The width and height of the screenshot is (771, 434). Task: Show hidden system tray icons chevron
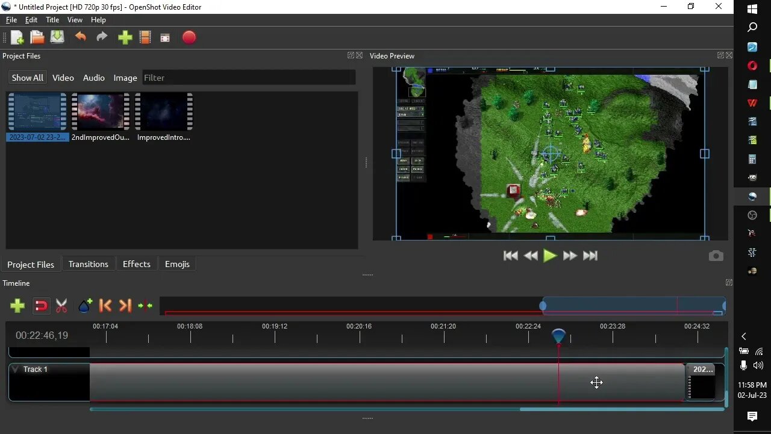[x=744, y=336]
